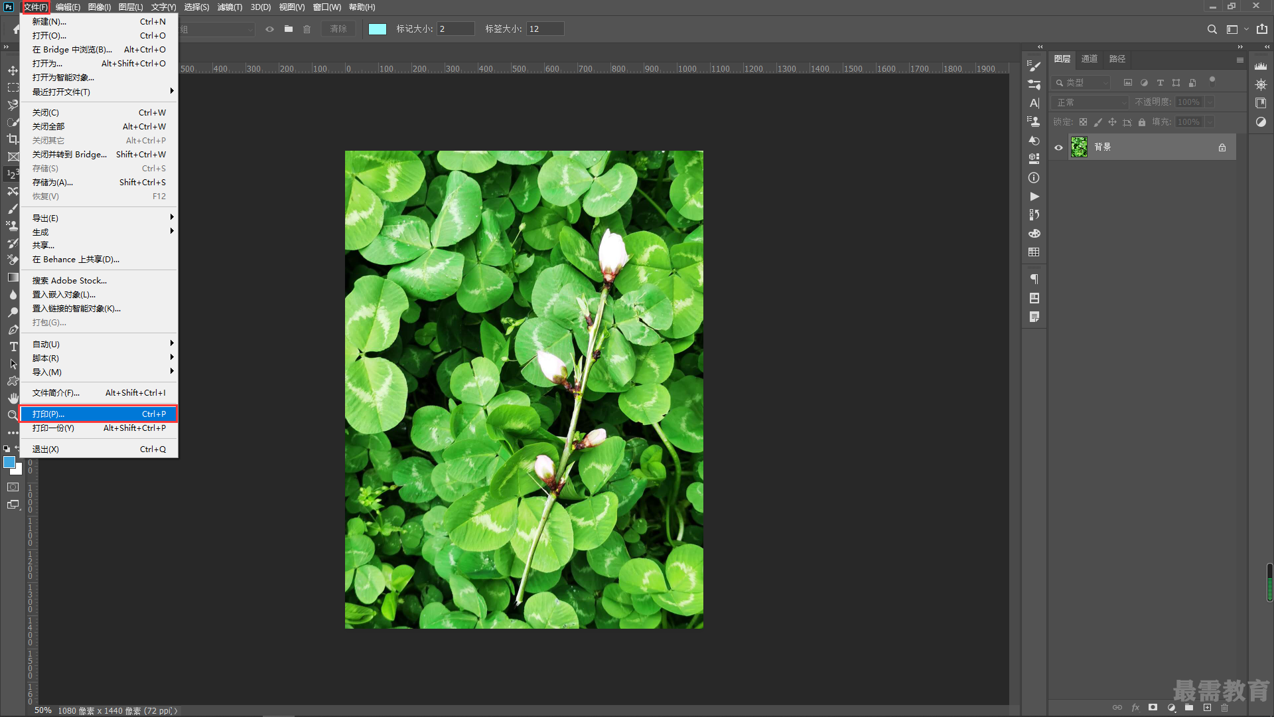The width and height of the screenshot is (1274, 717).
Task: Open the 滤镜 menu
Action: 230,7
